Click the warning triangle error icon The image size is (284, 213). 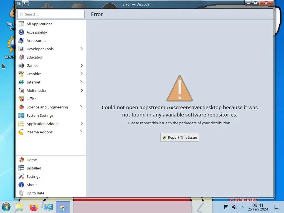pyautogui.click(x=180, y=88)
